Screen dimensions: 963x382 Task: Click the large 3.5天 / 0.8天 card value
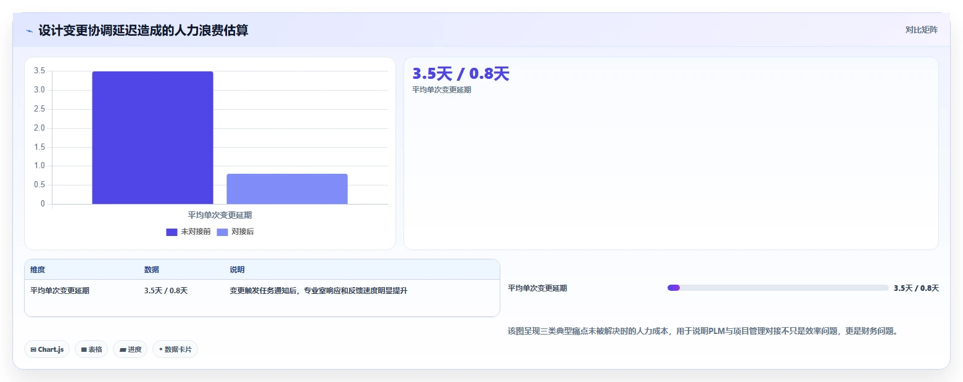click(x=461, y=74)
